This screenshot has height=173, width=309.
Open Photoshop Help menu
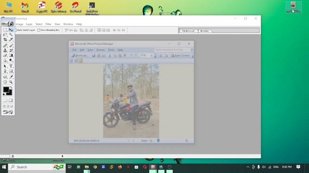[79, 24]
